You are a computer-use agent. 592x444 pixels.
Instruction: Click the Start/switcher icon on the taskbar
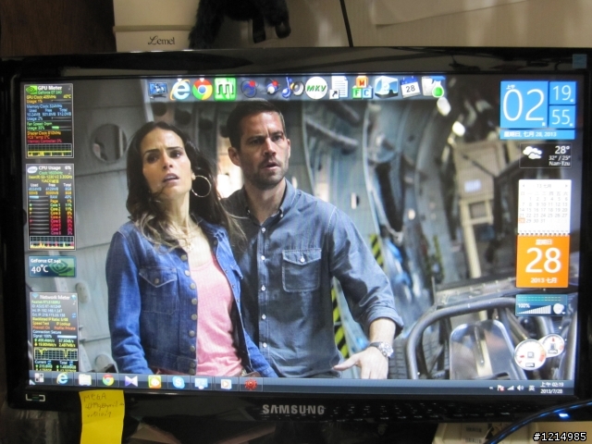tap(39, 378)
